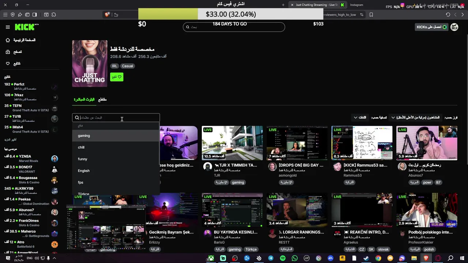The width and height of the screenshot is (468, 263).
Task: Expand the languages filter dropdown
Action: tap(360, 118)
